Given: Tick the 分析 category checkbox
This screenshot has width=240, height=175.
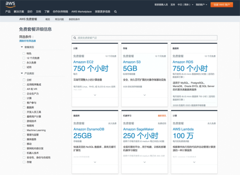Looking at the screenshot, I should coord(24,80).
